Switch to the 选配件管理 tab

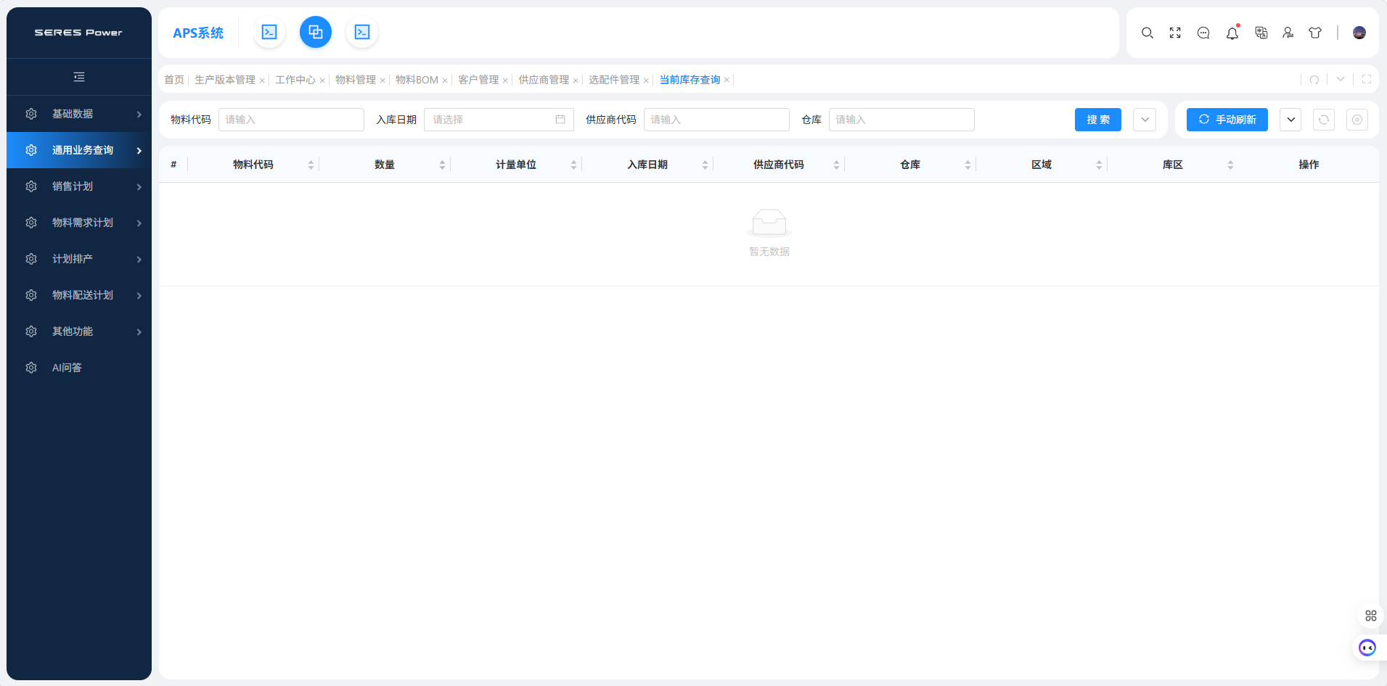point(614,80)
